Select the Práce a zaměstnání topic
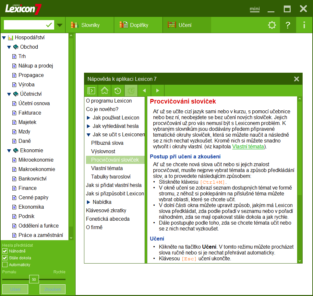The height and width of the screenshot is (296, 313). tap(41, 235)
